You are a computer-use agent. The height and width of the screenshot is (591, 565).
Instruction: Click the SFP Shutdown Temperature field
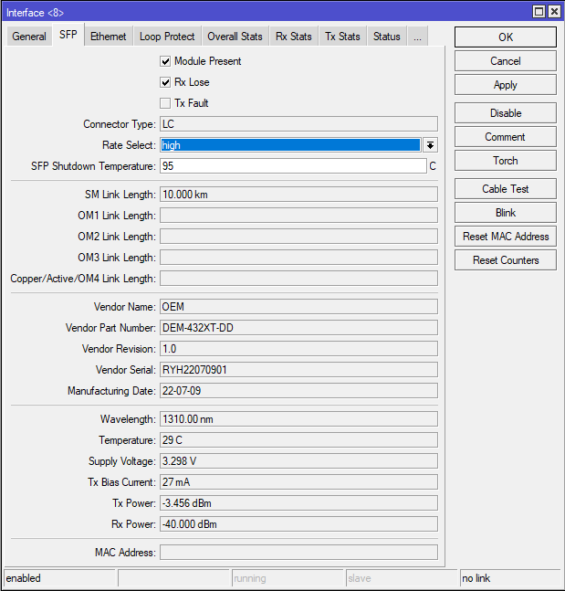293,166
